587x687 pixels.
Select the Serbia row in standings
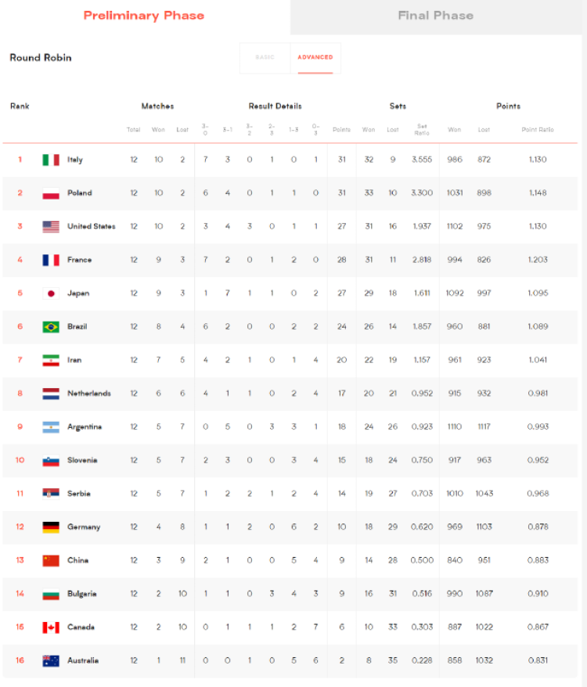click(x=290, y=494)
